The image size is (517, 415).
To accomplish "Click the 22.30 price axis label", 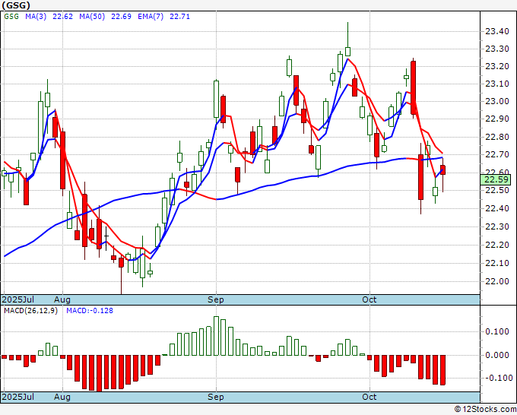I will pos(497,227).
